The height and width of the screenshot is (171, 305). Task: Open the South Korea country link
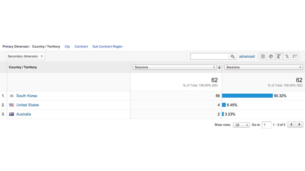pyautogui.click(x=27, y=96)
